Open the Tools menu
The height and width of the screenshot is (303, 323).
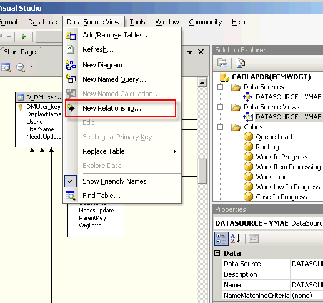[x=137, y=22]
